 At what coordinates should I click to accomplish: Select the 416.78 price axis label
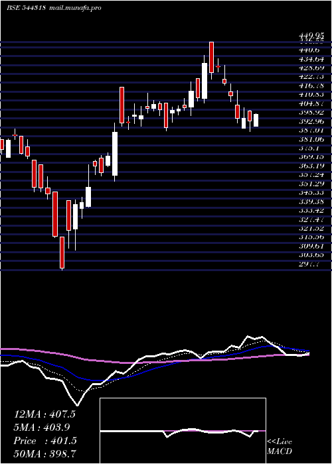click(x=311, y=86)
